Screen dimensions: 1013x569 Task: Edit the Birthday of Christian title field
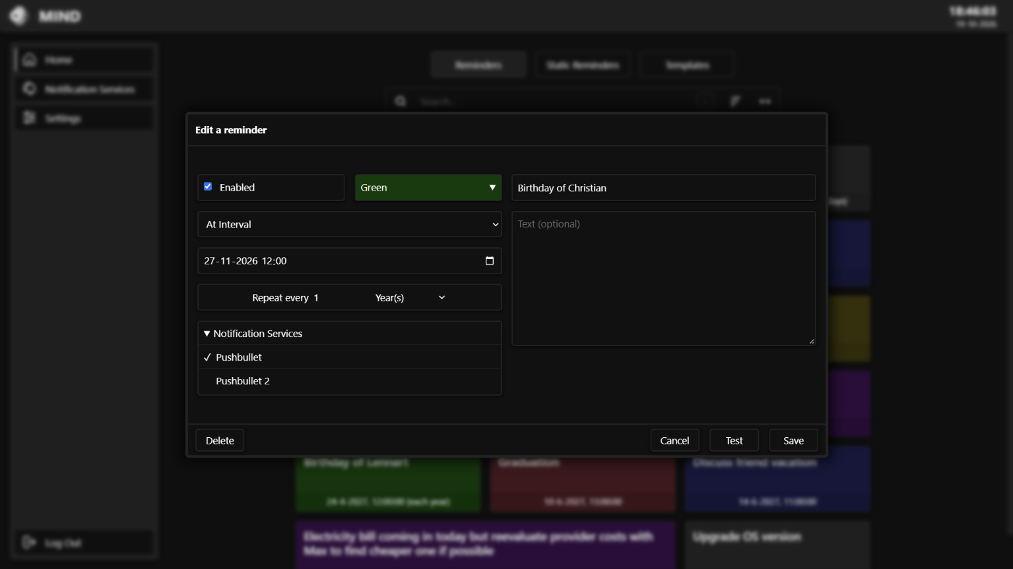point(663,188)
